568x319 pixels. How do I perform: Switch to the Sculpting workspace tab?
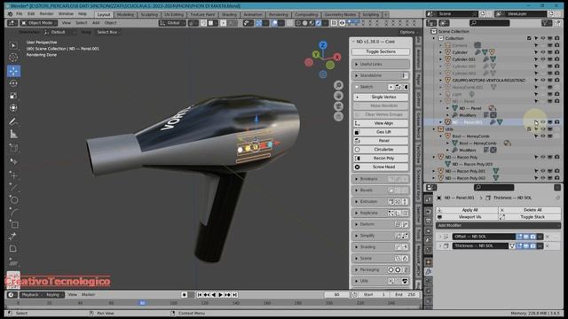point(149,14)
